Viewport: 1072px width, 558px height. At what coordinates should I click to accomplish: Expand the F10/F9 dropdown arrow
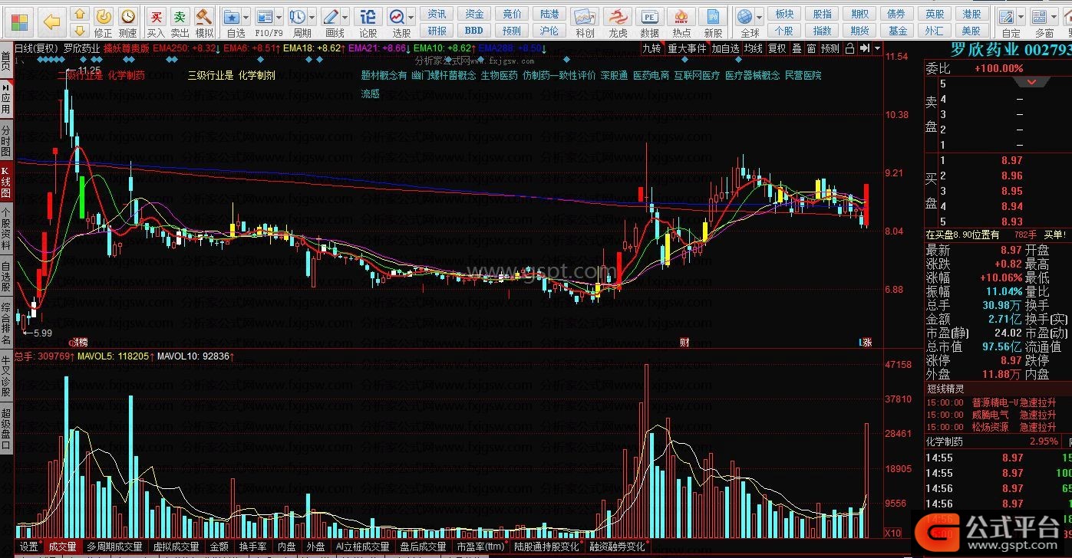(x=280, y=17)
